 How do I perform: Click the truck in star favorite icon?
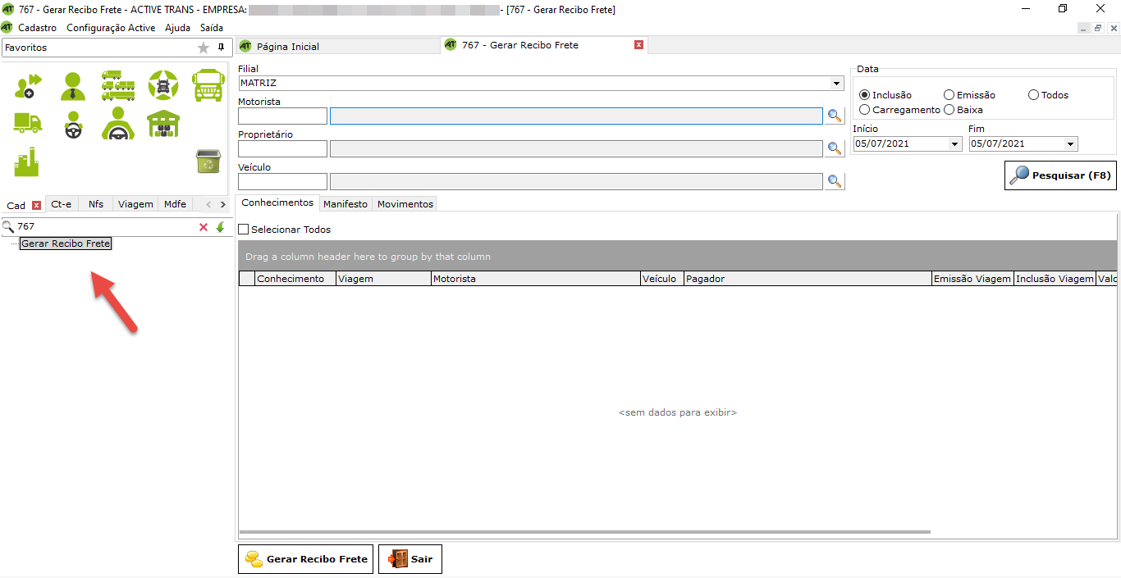point(163,84)
